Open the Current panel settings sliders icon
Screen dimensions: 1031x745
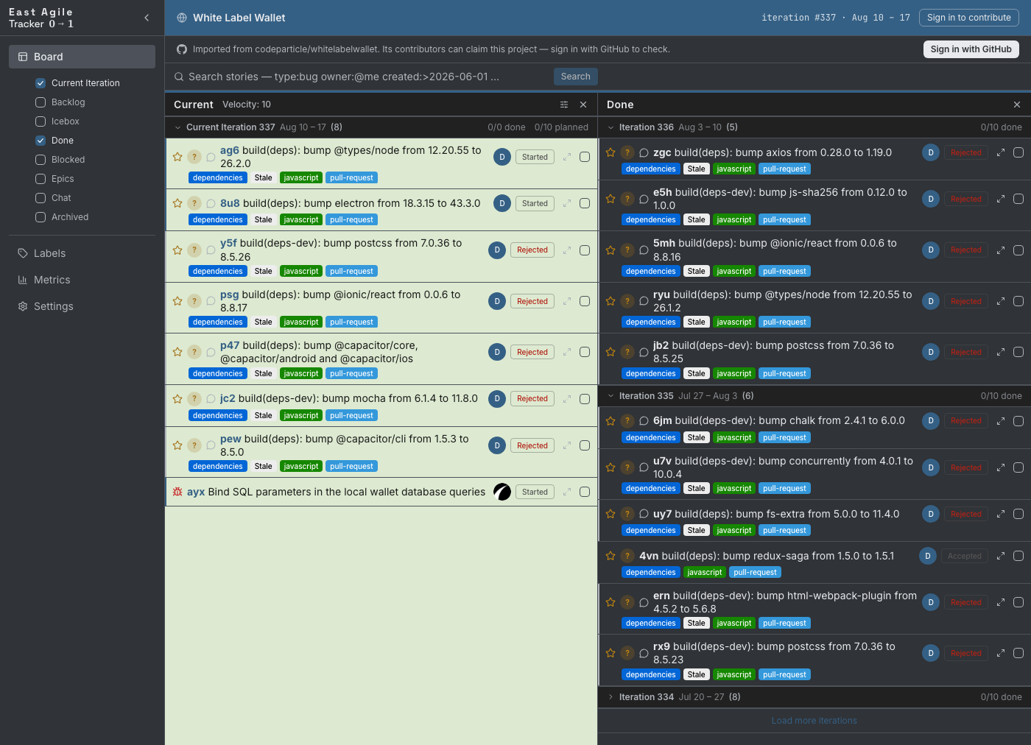click(564, 105)
